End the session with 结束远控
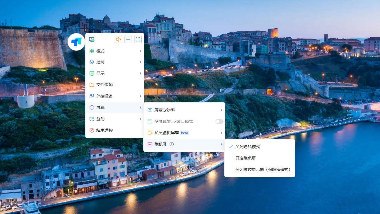 pos(115,130)
